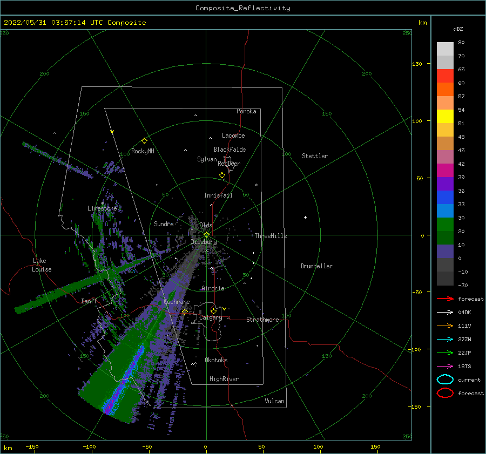
Task: Click the Stettler label
Action: coord(315,156)
